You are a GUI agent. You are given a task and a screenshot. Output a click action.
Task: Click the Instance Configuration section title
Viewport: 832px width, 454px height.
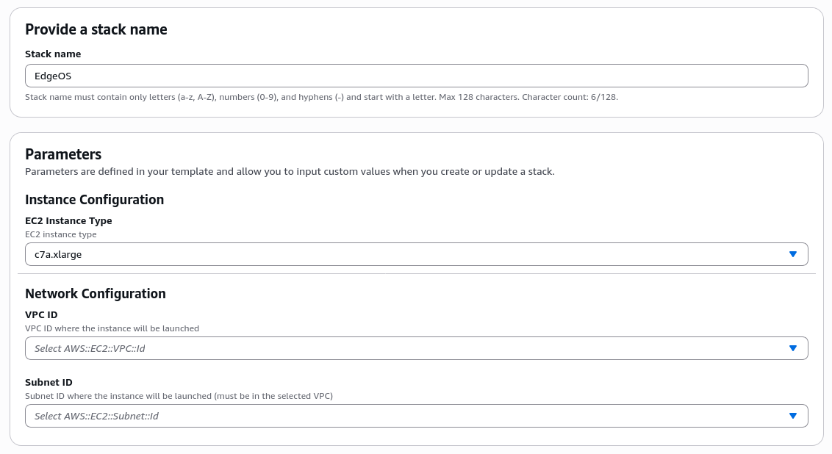coord(94,200)
